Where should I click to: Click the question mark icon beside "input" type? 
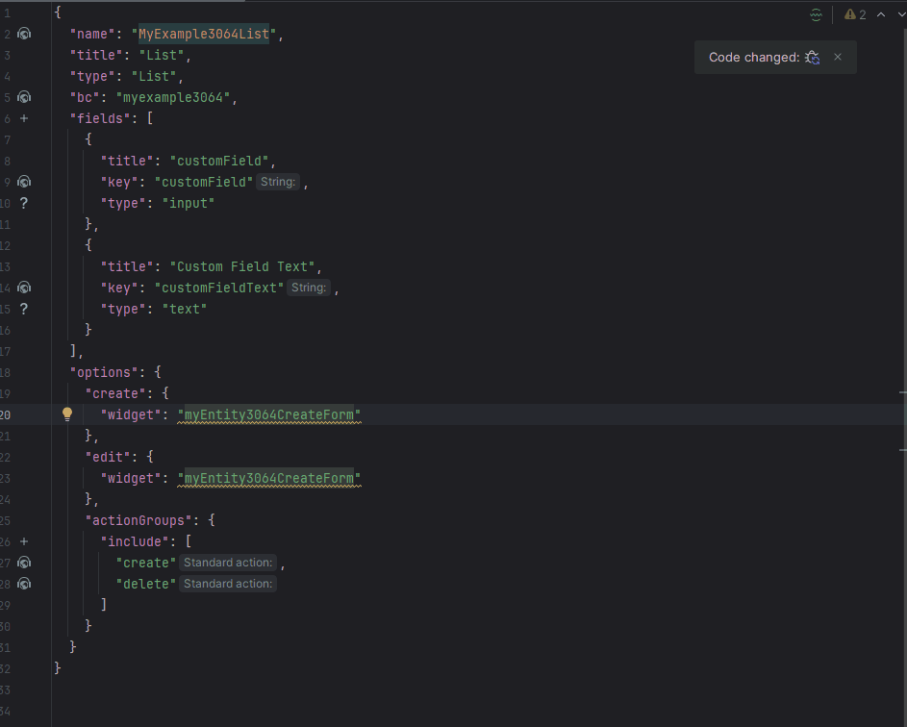coord(24,203)
